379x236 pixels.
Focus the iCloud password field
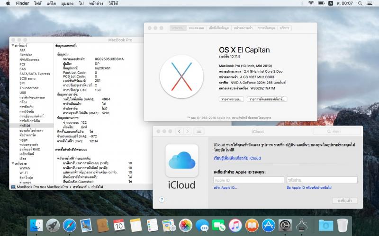coord(322,180)
